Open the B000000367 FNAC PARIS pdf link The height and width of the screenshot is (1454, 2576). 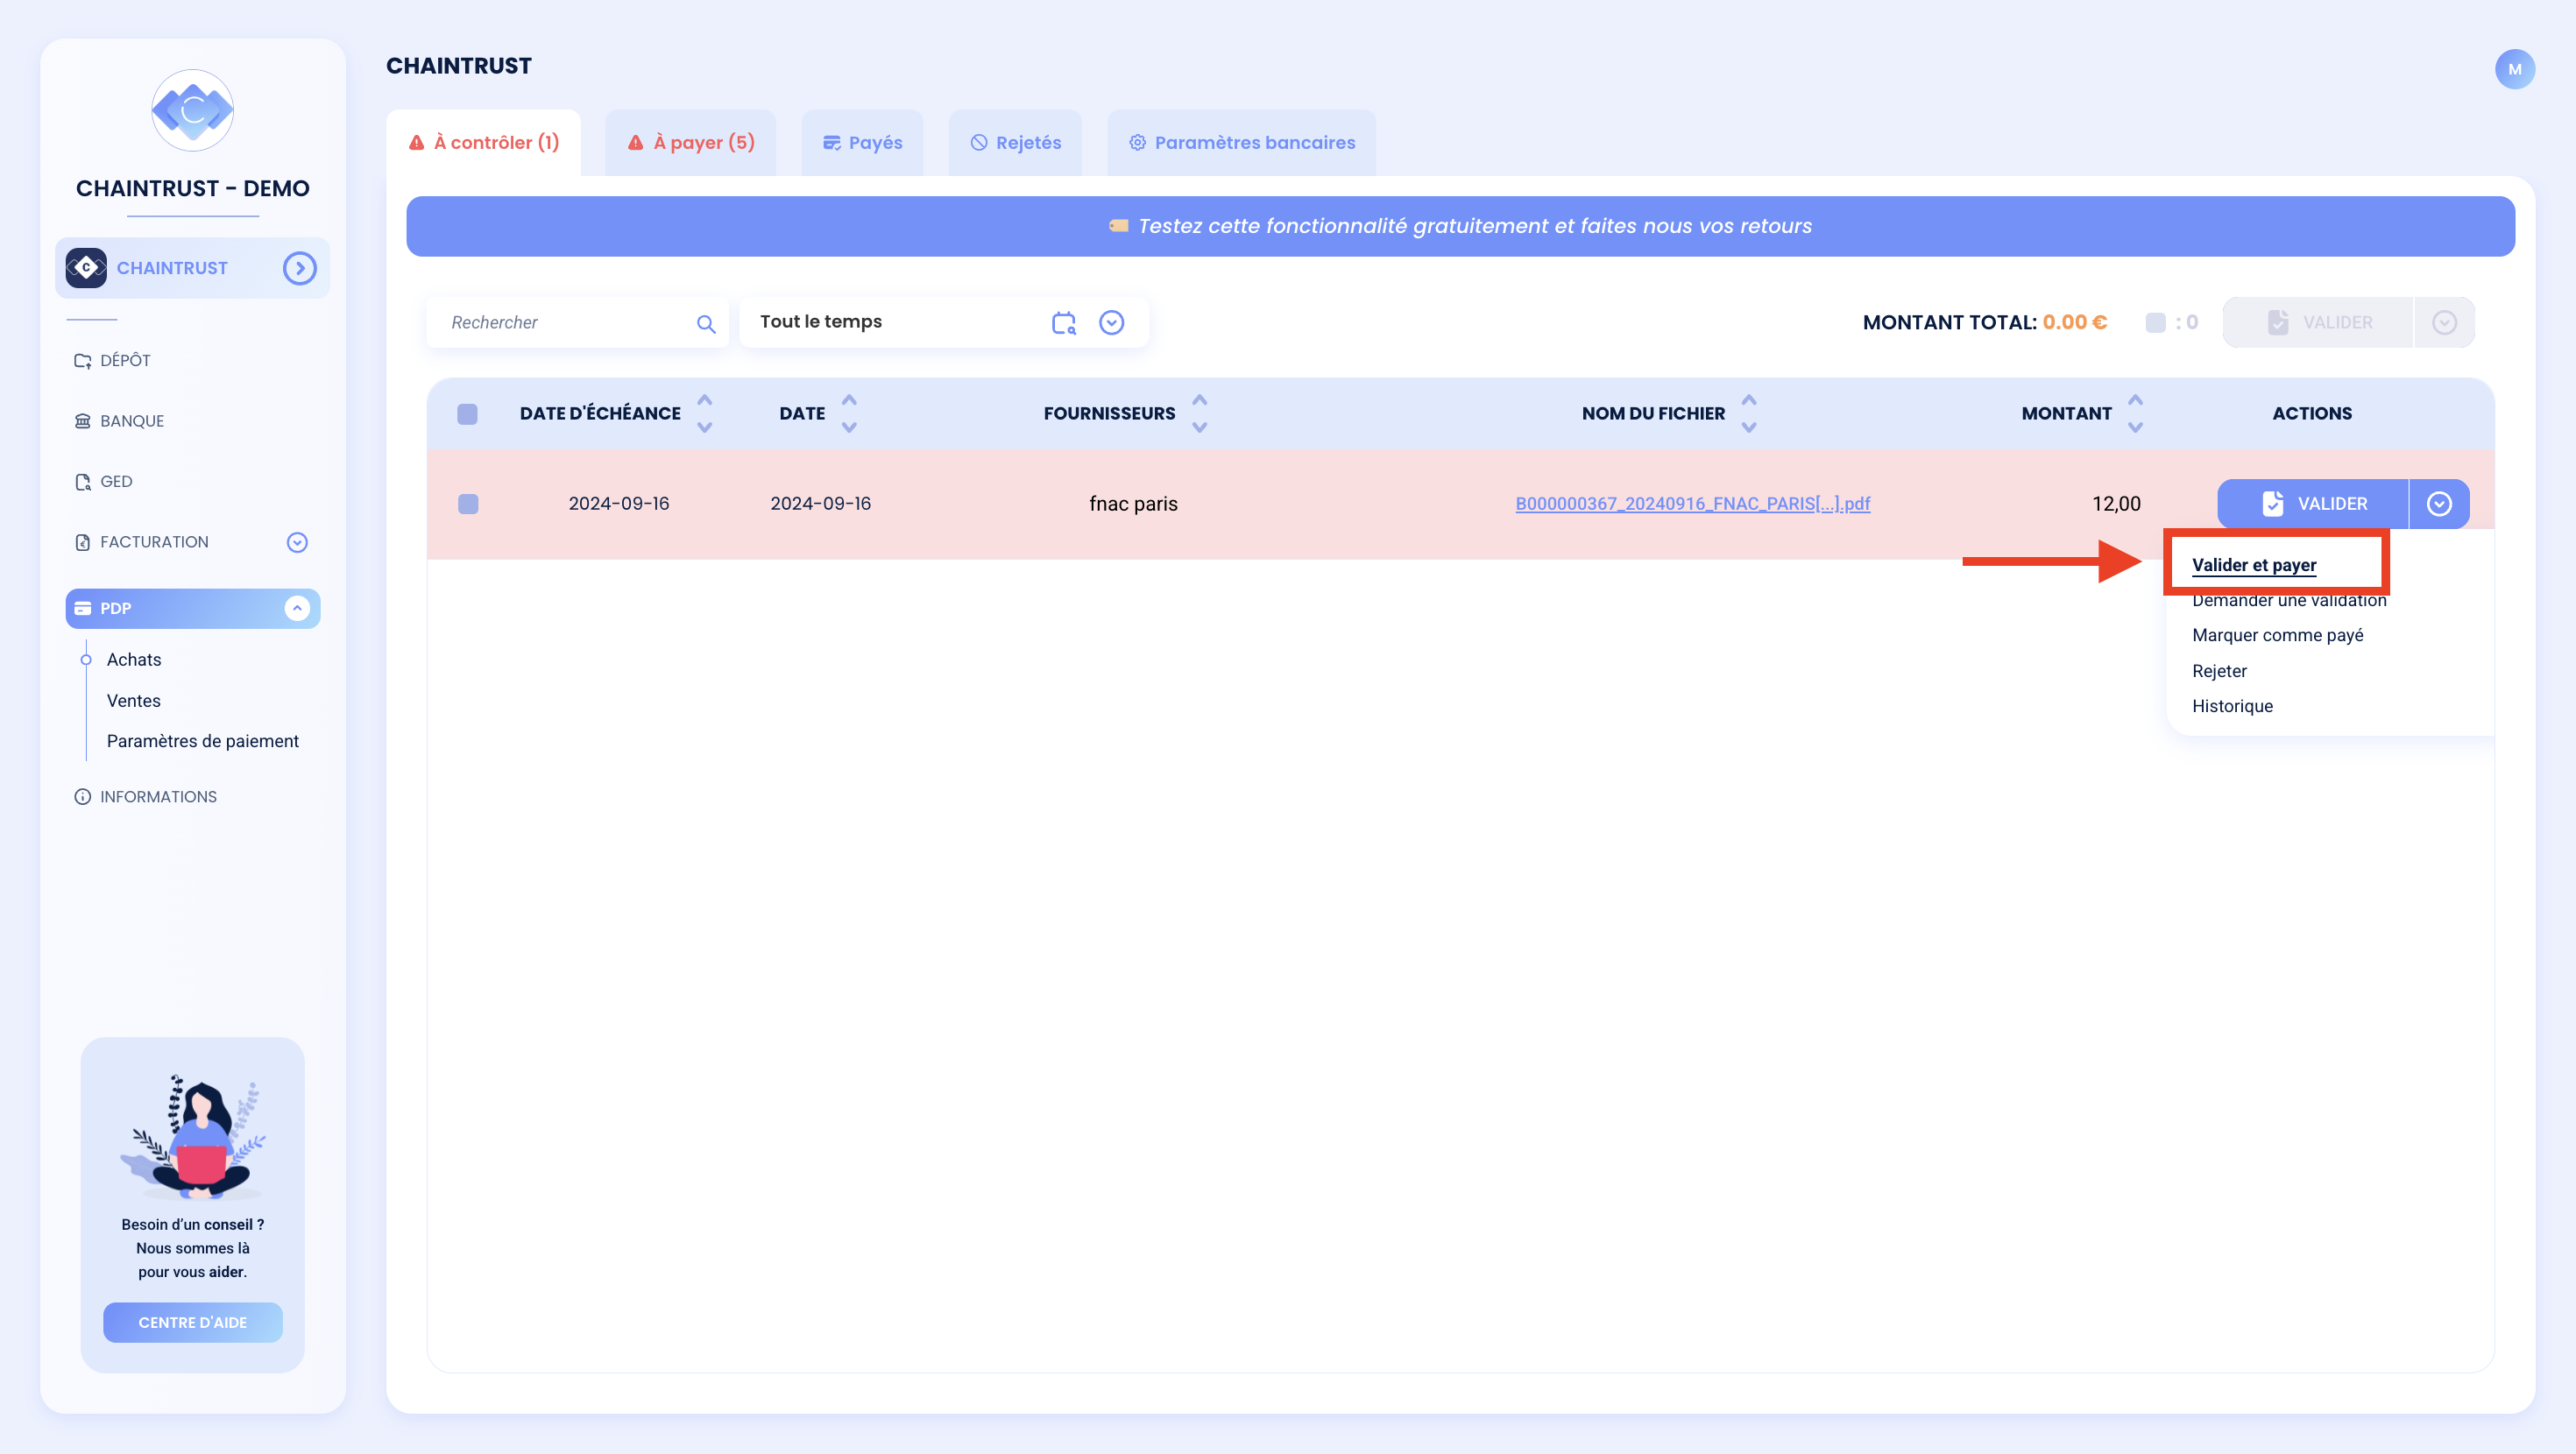coord(1692,504)
